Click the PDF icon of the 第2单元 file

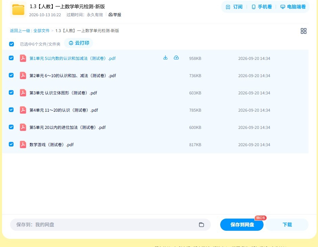pyautogui.click(x=23, y=75)
